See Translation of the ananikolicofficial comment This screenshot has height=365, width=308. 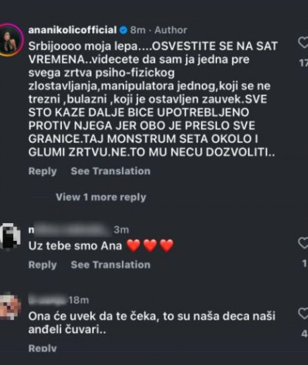[x=111, y=171]
